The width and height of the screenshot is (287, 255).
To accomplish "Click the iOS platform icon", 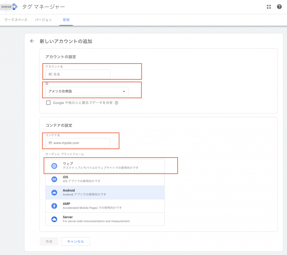I will click(54, 179).
